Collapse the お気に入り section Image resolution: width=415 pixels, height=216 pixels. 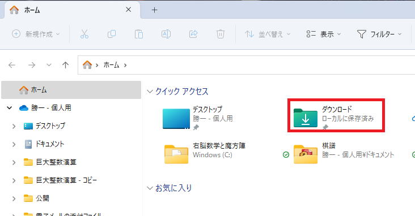[150, 188]
